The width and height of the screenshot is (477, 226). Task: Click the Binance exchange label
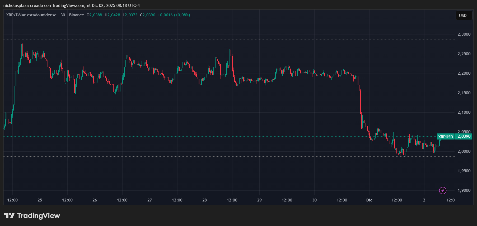pyautogui.click(x=76, y=15)
